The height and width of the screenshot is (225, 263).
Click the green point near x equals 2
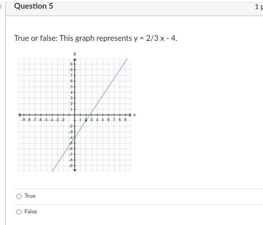86,120
